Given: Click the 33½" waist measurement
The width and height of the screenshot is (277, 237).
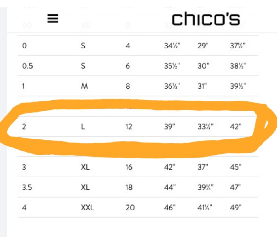Looking at the screenshot, I should click(205, 127).
